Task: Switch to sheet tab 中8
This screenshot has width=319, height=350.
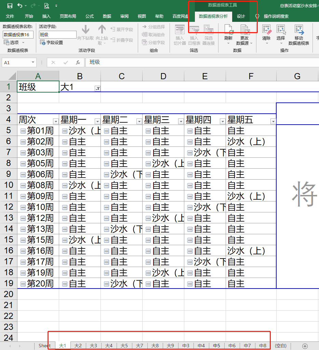Action: coord(263,346)
